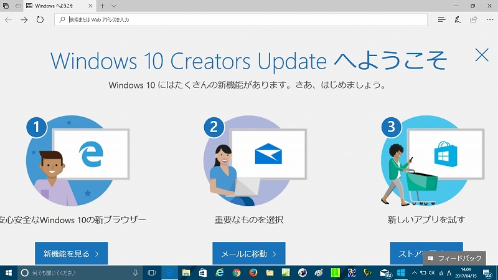Launch Google Chrome from the taskbar
Image resolution: width=498 pixels, height=280 pixels.
237,273
